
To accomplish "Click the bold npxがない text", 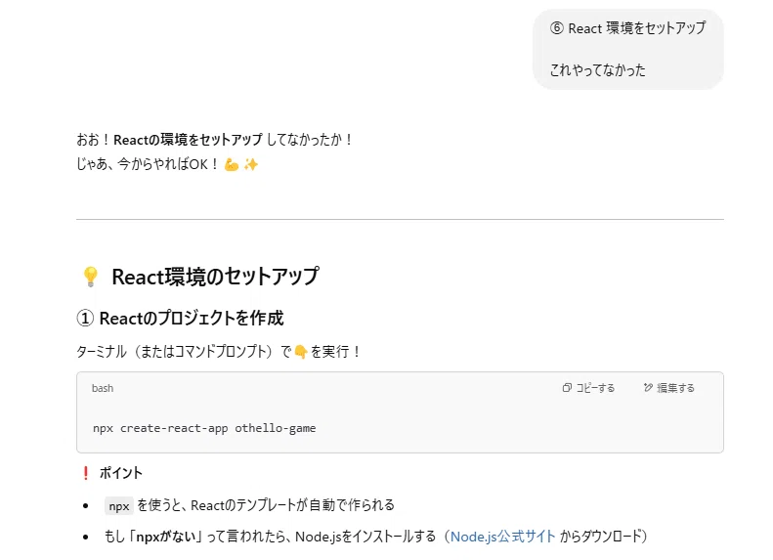I will [x=166, y=537].
